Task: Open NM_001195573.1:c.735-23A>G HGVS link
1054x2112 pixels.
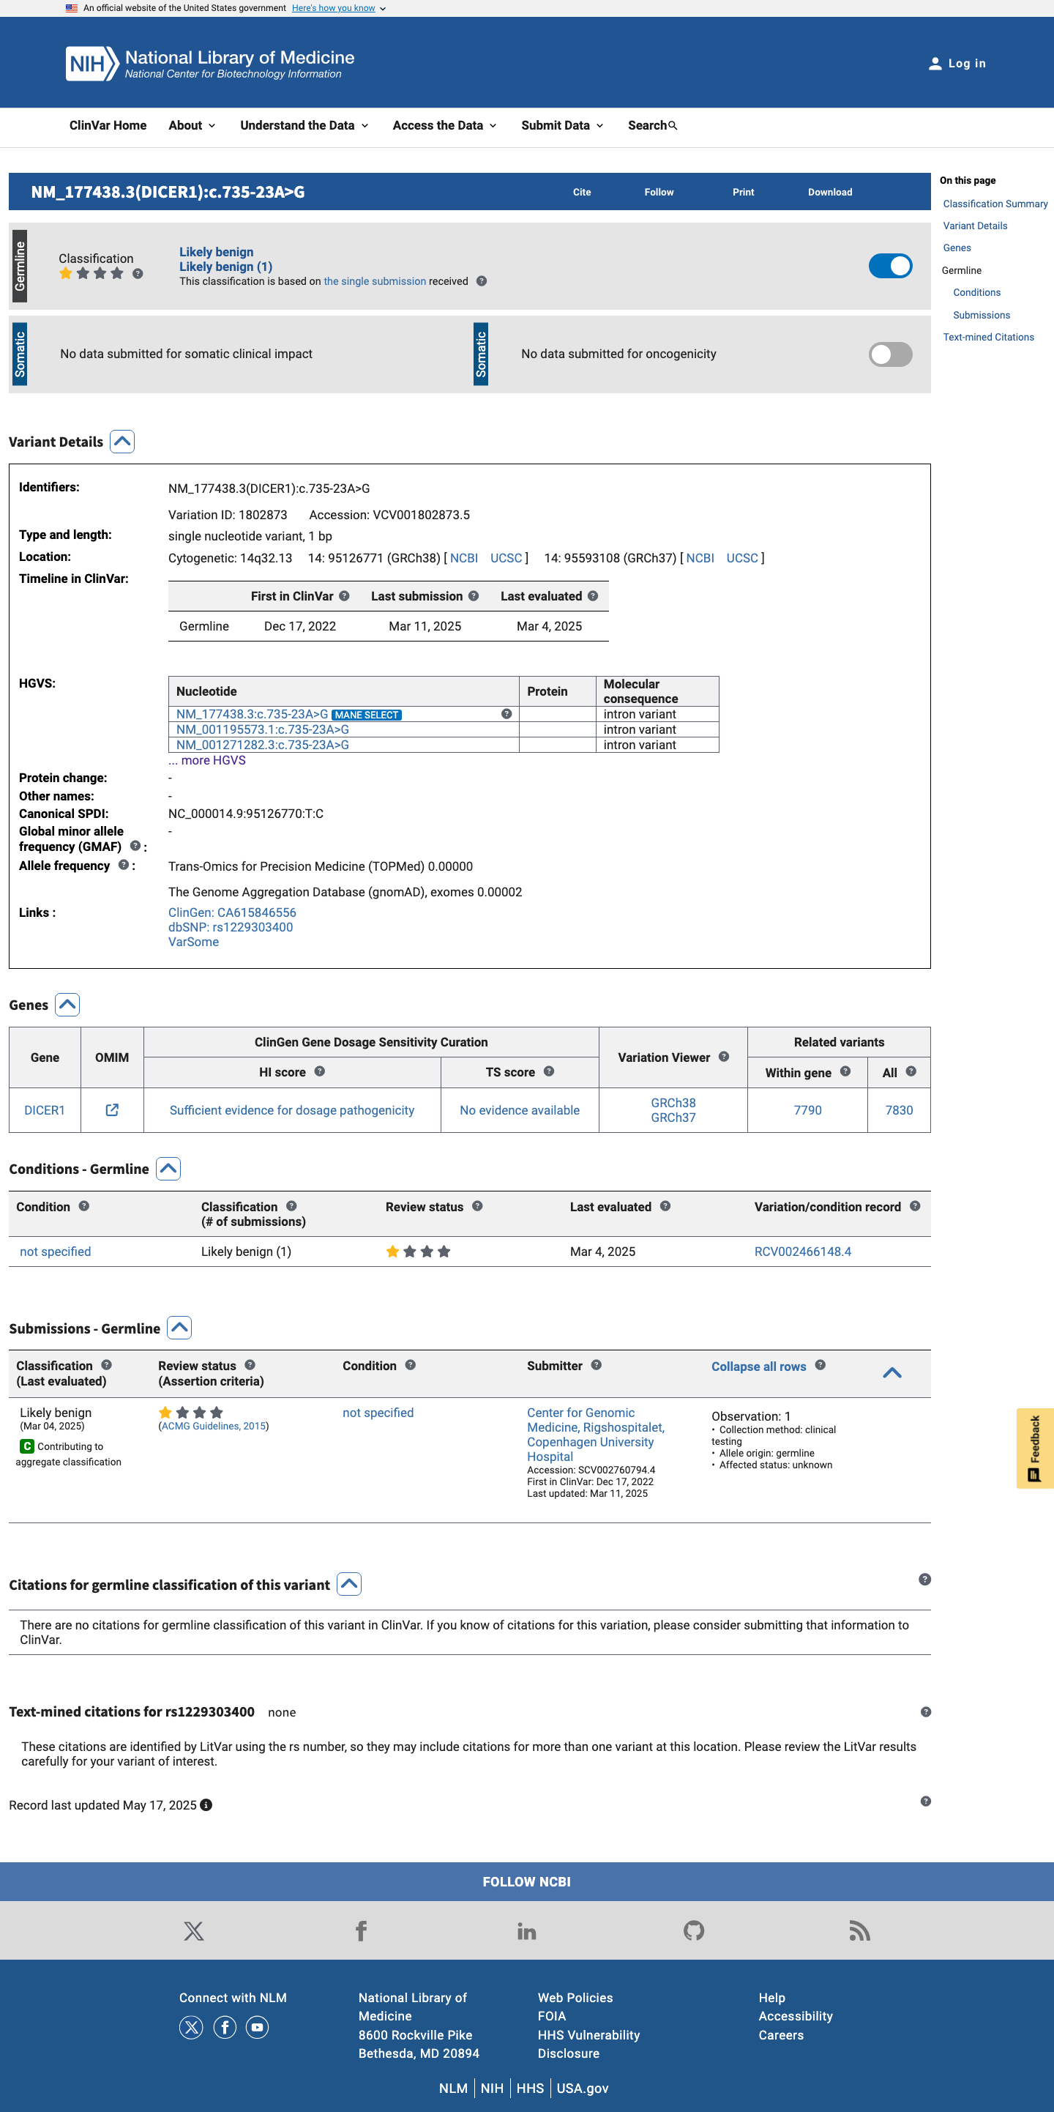Action: click(x=262, y=729)
